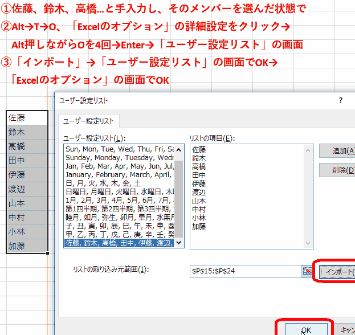Image resolution: width=355 pixels, height=335 pixels.
Task: Click 渡辺 in the リストの項目 box
Action: (199, 192)
